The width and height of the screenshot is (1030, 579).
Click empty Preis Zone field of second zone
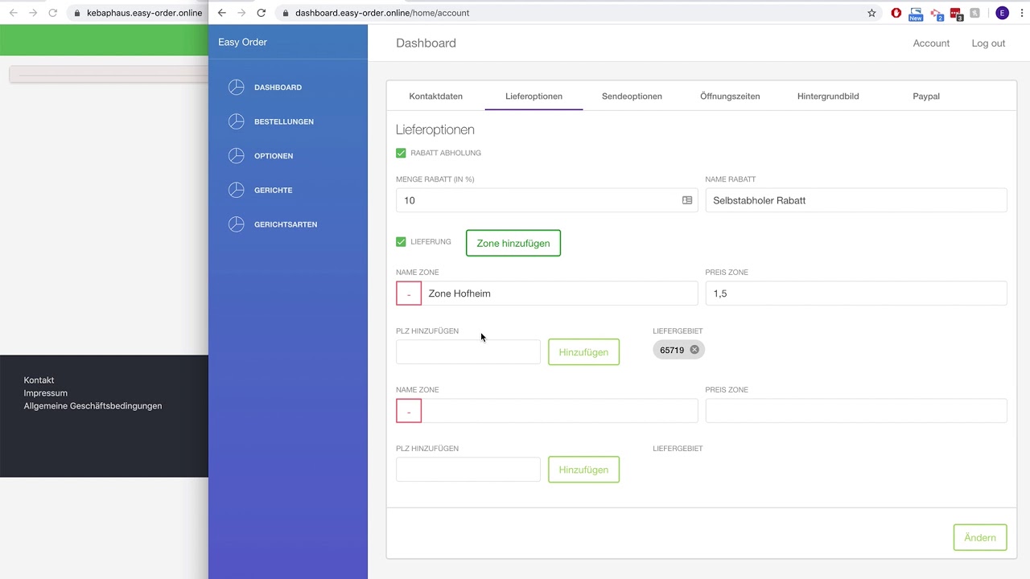click(x=856, y=411)
